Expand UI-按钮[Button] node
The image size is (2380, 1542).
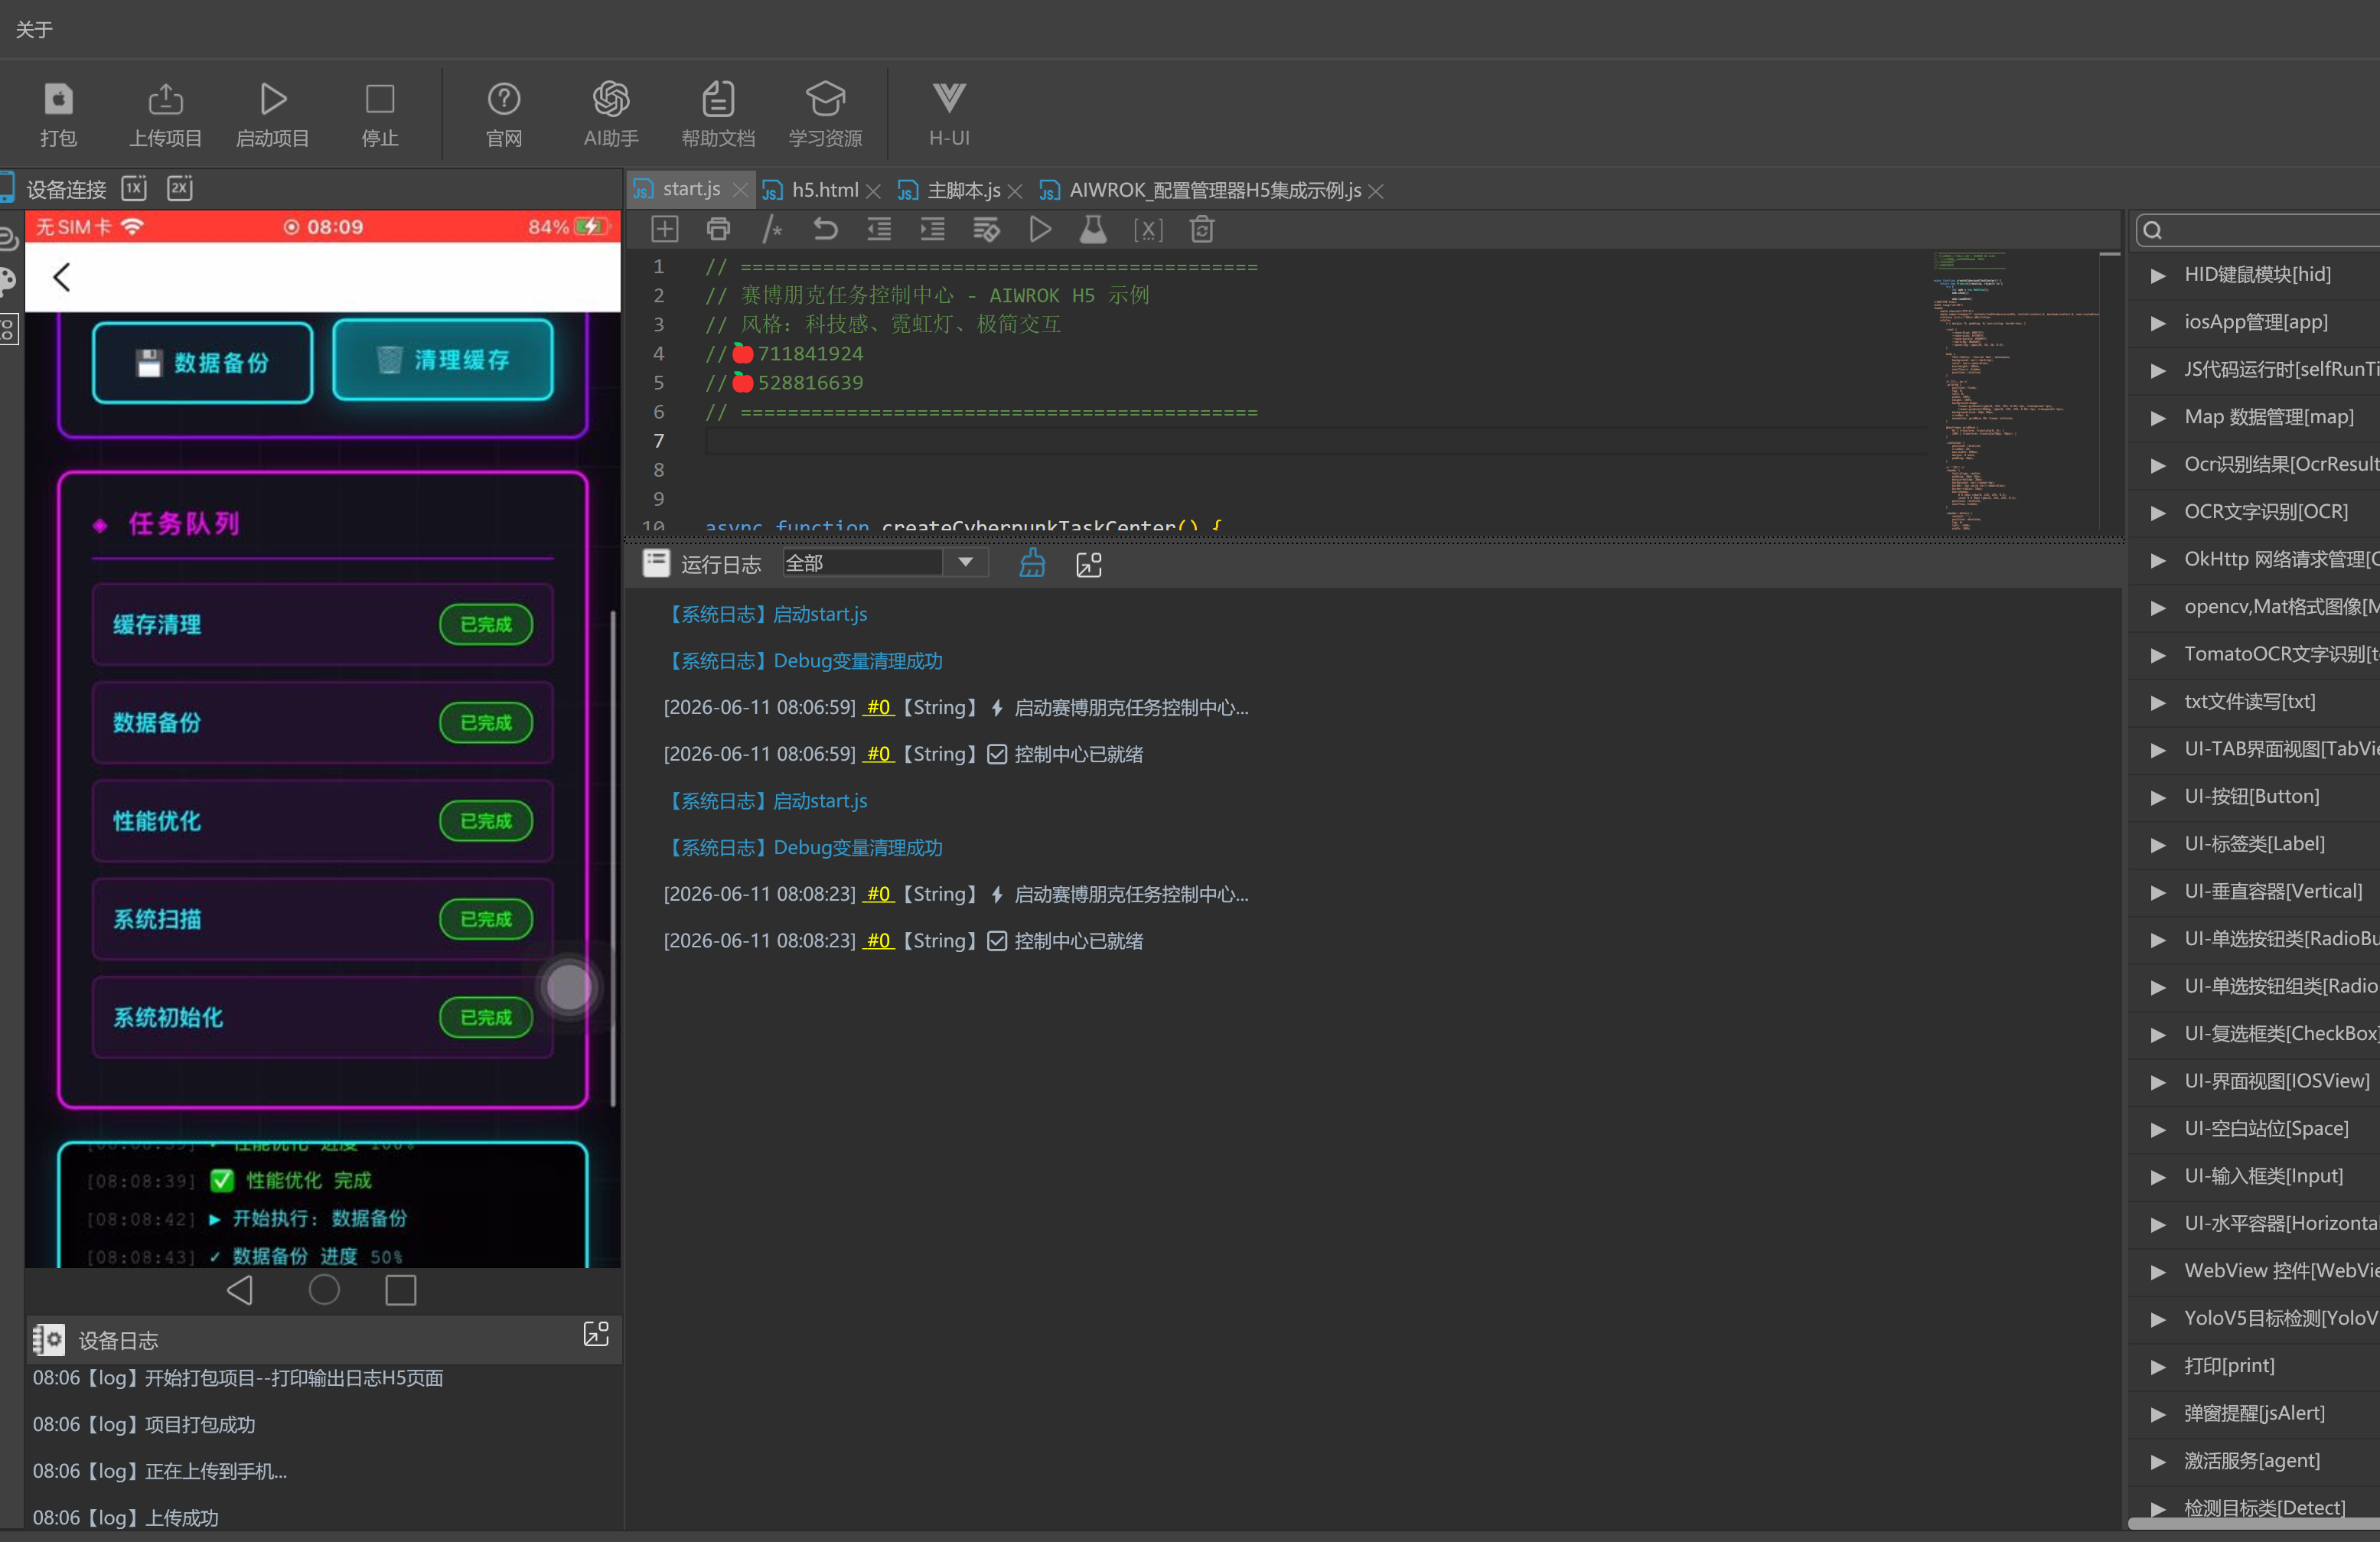point(2158,798)
